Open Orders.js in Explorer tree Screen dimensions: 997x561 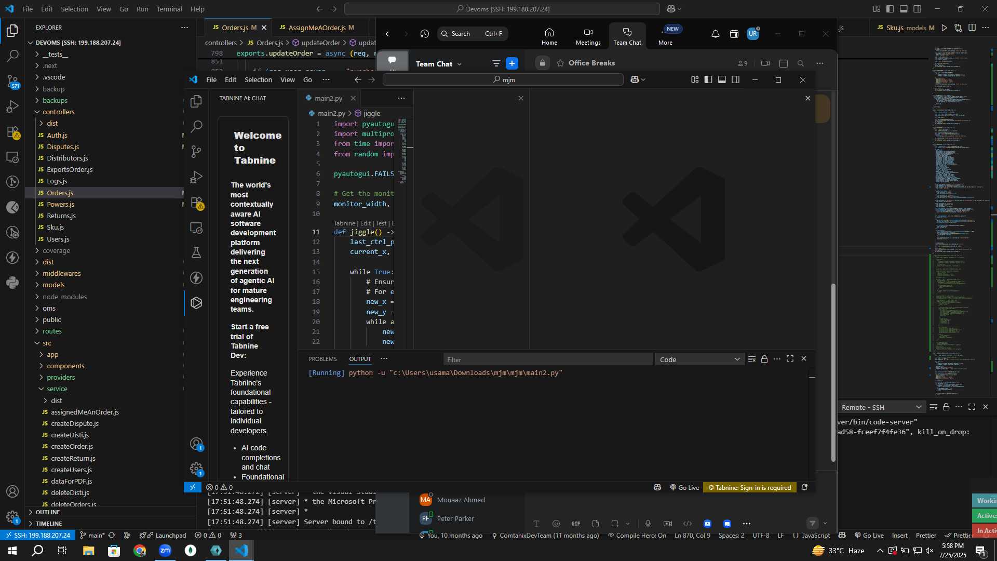tap(60, 193)
